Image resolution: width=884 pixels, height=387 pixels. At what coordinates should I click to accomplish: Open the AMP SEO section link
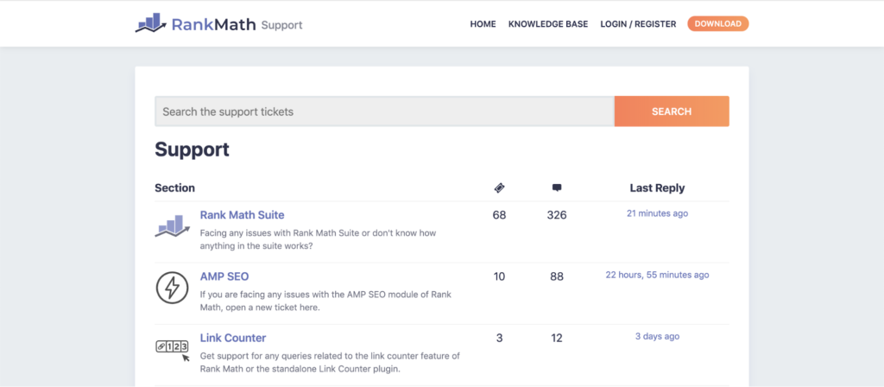point(224,276)
